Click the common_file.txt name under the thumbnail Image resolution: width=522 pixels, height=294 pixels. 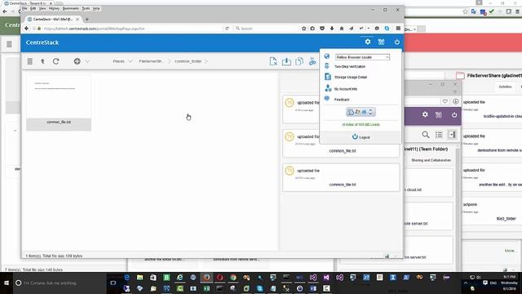(x=59, y=122)
